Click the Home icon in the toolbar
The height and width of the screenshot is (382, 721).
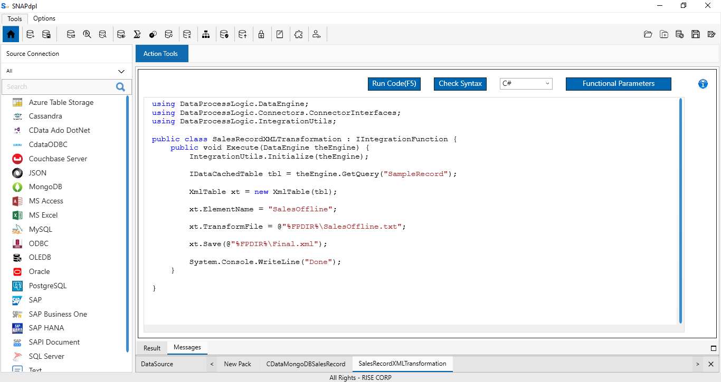click(11, 35)
